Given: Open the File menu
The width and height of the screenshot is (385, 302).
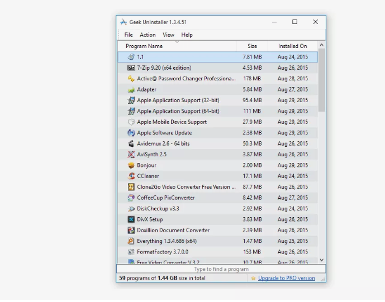Looking at the screenshot, I should click(129, 35).
